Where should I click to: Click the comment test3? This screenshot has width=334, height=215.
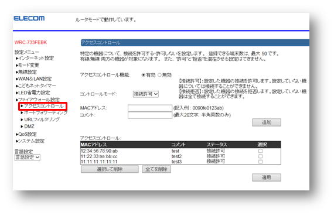(176, 162)
